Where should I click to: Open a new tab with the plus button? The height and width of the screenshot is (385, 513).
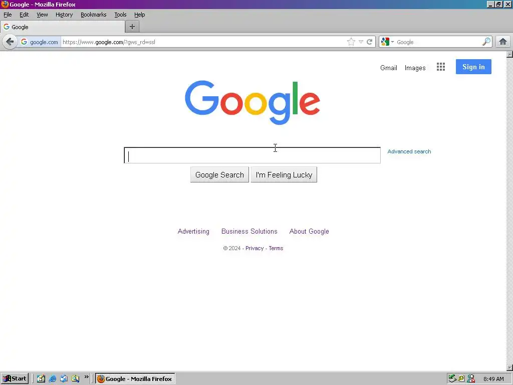pyautogui.click(x=132, y=27)
